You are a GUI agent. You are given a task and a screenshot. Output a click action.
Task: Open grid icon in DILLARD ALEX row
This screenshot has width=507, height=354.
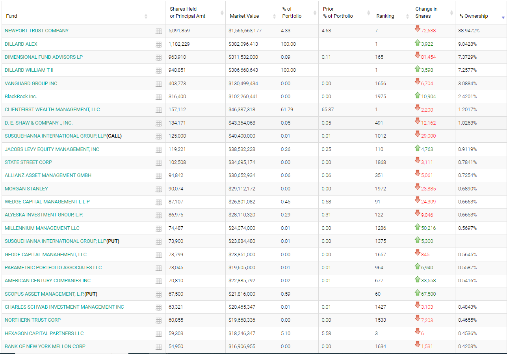click(x=159, y=45)
